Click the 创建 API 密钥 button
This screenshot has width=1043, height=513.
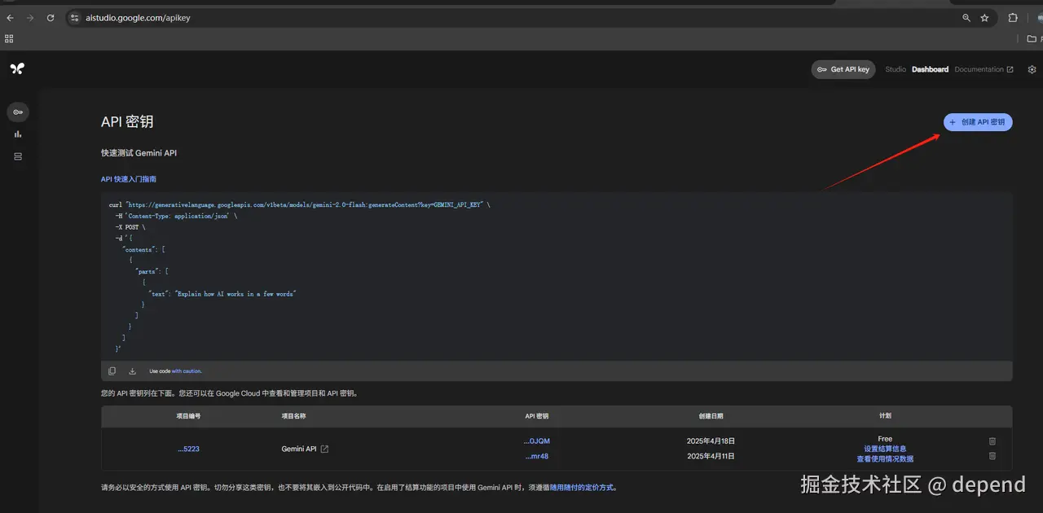[978, 122]
